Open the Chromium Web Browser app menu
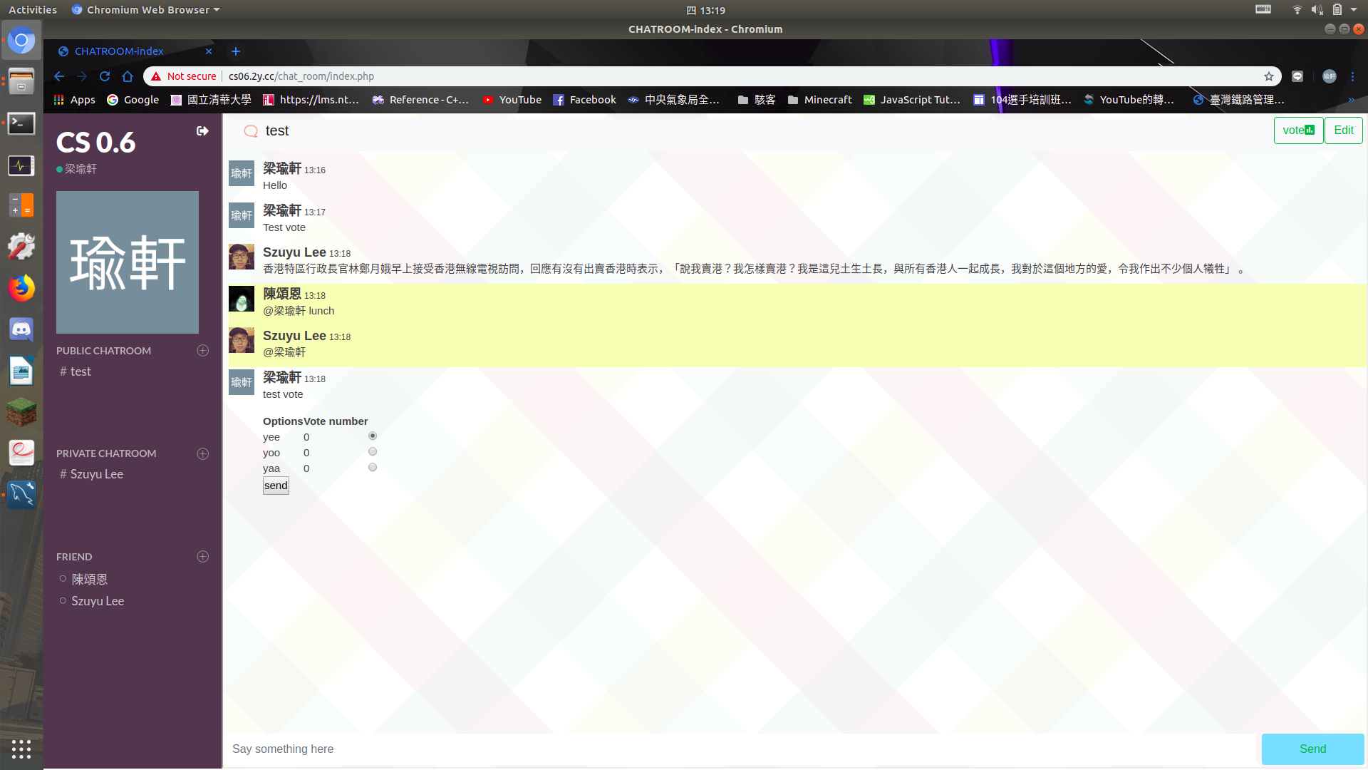 (147, 10)
